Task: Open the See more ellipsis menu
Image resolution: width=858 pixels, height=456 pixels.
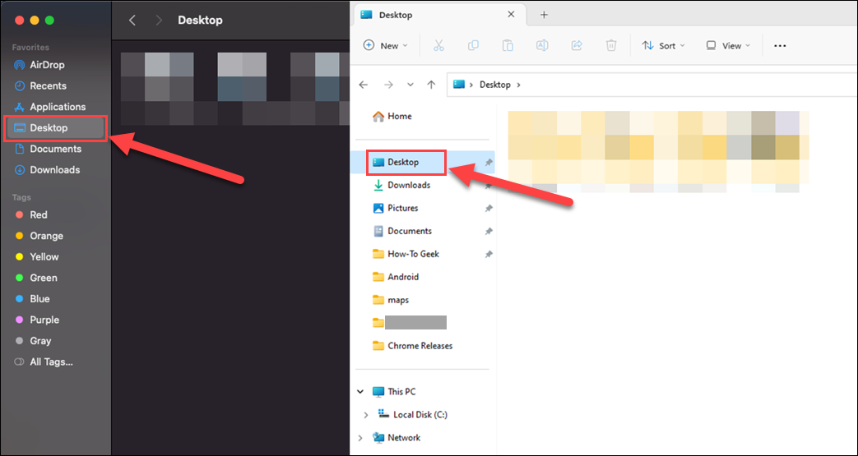Action: [x=780, y=46]
